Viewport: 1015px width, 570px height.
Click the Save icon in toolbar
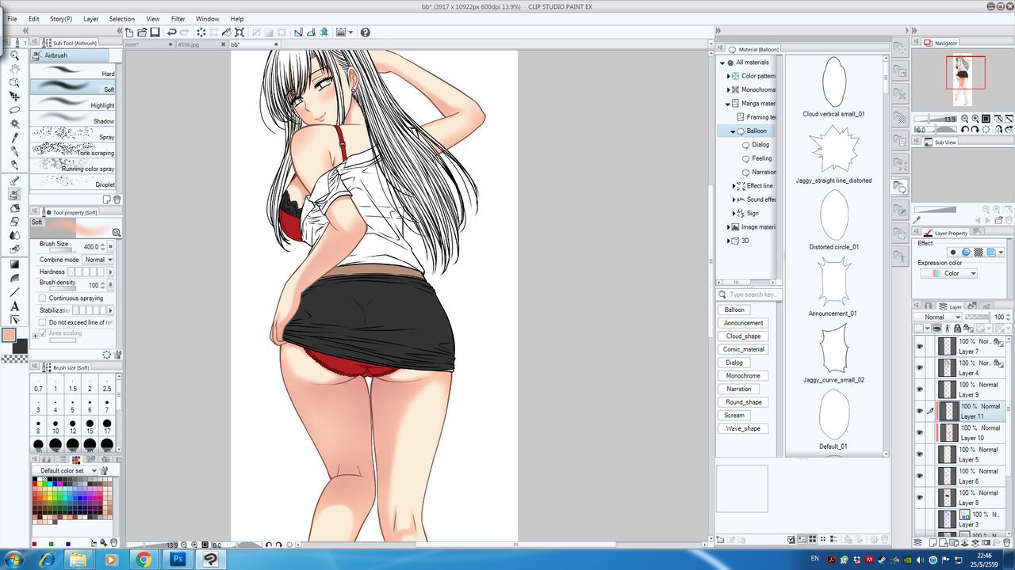[x=155, y=32]
